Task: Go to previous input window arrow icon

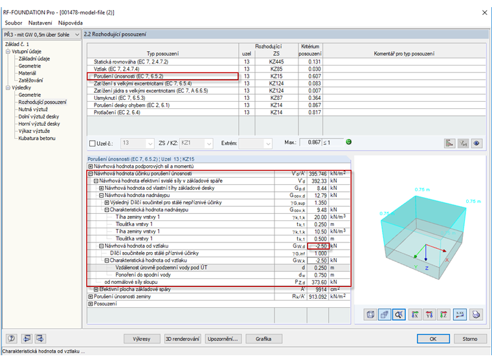Action: point(27,338)
